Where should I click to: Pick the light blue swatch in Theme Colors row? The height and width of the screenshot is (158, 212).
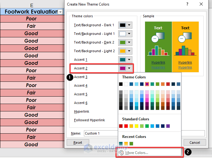click(137, 84)
